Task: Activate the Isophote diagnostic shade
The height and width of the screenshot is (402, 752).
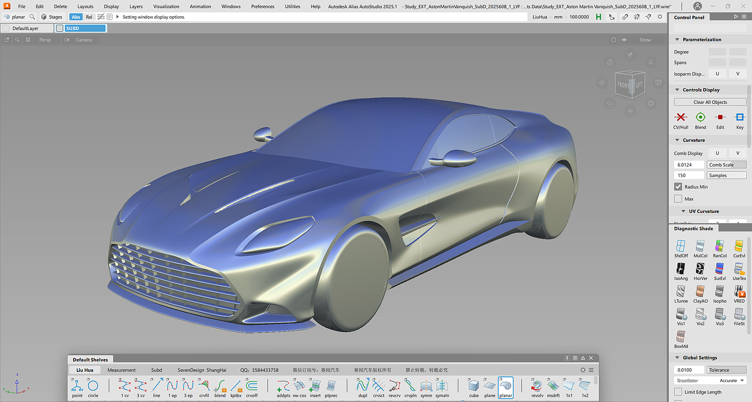Action: [x=720, y=292]
